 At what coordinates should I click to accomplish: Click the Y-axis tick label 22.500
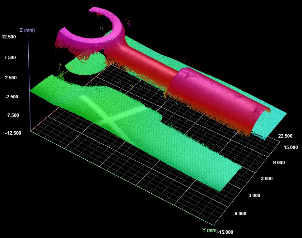[285, 136]
